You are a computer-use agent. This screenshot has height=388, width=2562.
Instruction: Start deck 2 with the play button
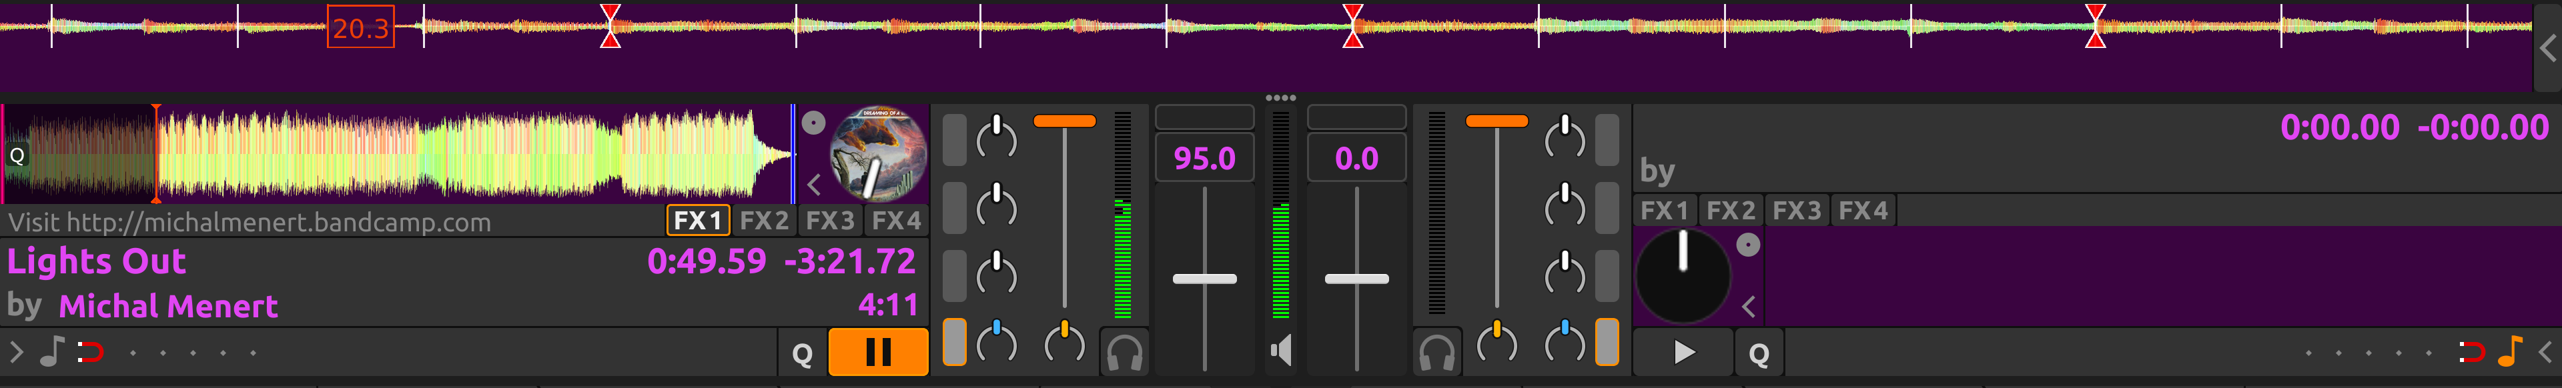click(1683, 352)
